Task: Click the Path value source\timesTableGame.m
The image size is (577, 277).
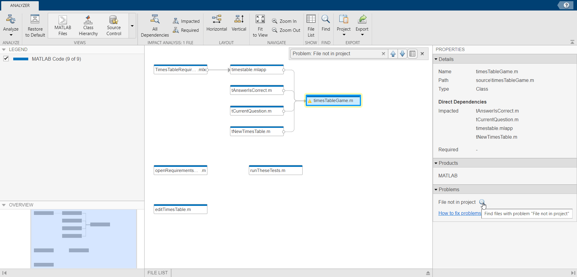Action: (x=505, y=80)
